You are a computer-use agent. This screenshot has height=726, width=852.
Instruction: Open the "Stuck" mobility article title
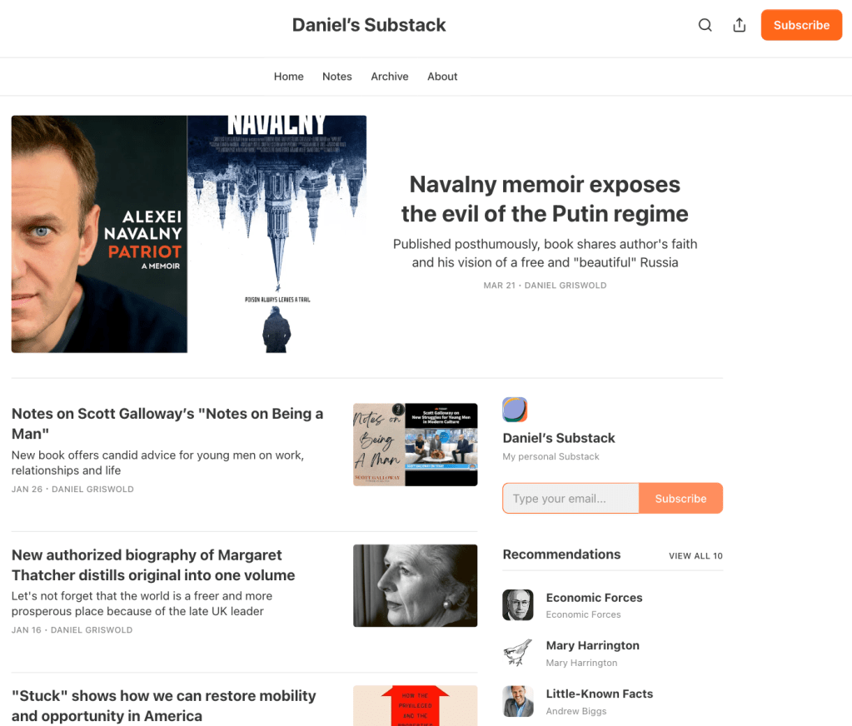tap(163, 706)
